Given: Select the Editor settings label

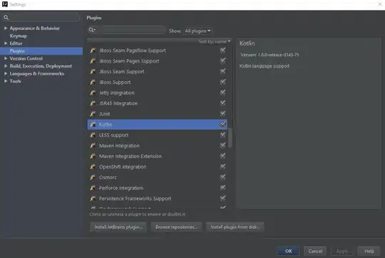Looking at the screenshot, I should 16,43.
